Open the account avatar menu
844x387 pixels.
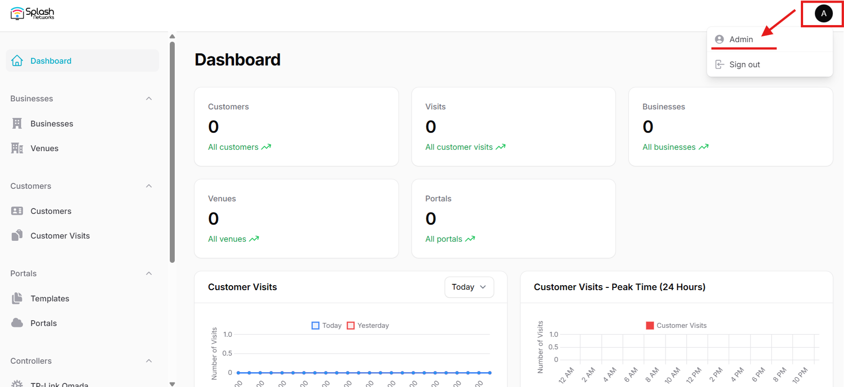pyautogui.click(x=823, y=13)
